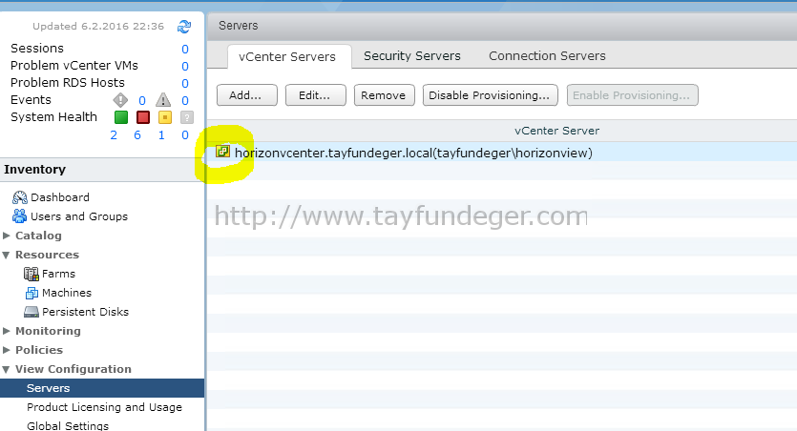Click the unknown health count 0
This screenshot has width=797, height=431.
click(185, 135)
